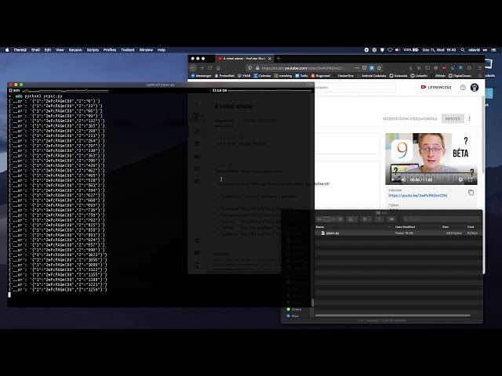The height and width of the screenshot is (376, 502).
Task: Open the three-dot options beside MENTÉS
Action: (470, 118)
